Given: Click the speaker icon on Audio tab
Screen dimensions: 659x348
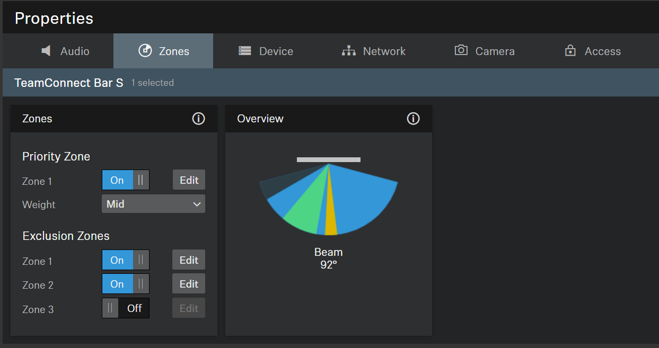Looking at the screenshot, I should (46, 51).
